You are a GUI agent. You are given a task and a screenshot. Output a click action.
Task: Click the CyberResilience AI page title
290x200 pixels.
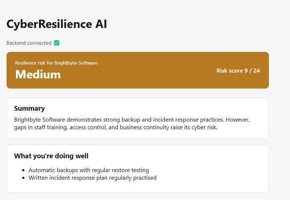(56, 24)
